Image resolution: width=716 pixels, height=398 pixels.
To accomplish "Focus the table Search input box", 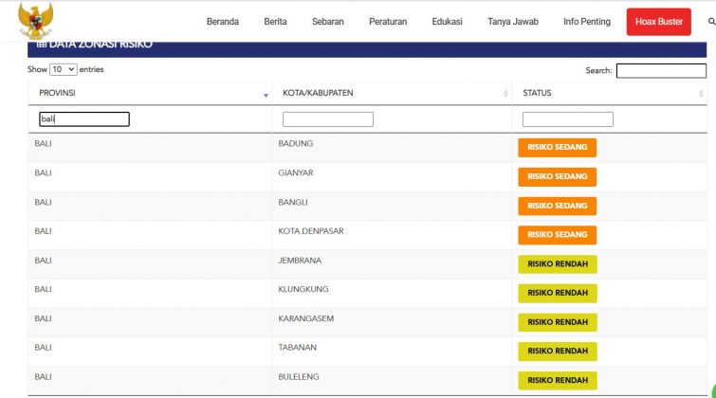I will pos(660,71).
